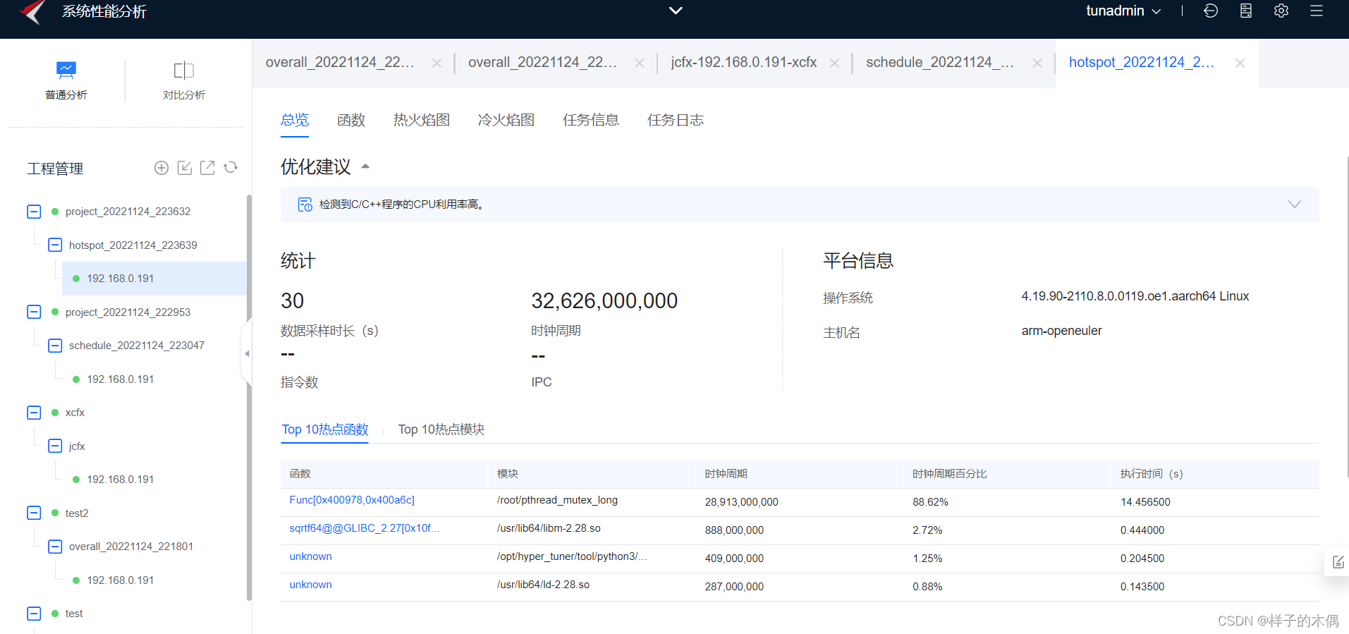Open the 任务信息 tab
The height and width of the screenshot is (634, 1349).
click(591, 120)
